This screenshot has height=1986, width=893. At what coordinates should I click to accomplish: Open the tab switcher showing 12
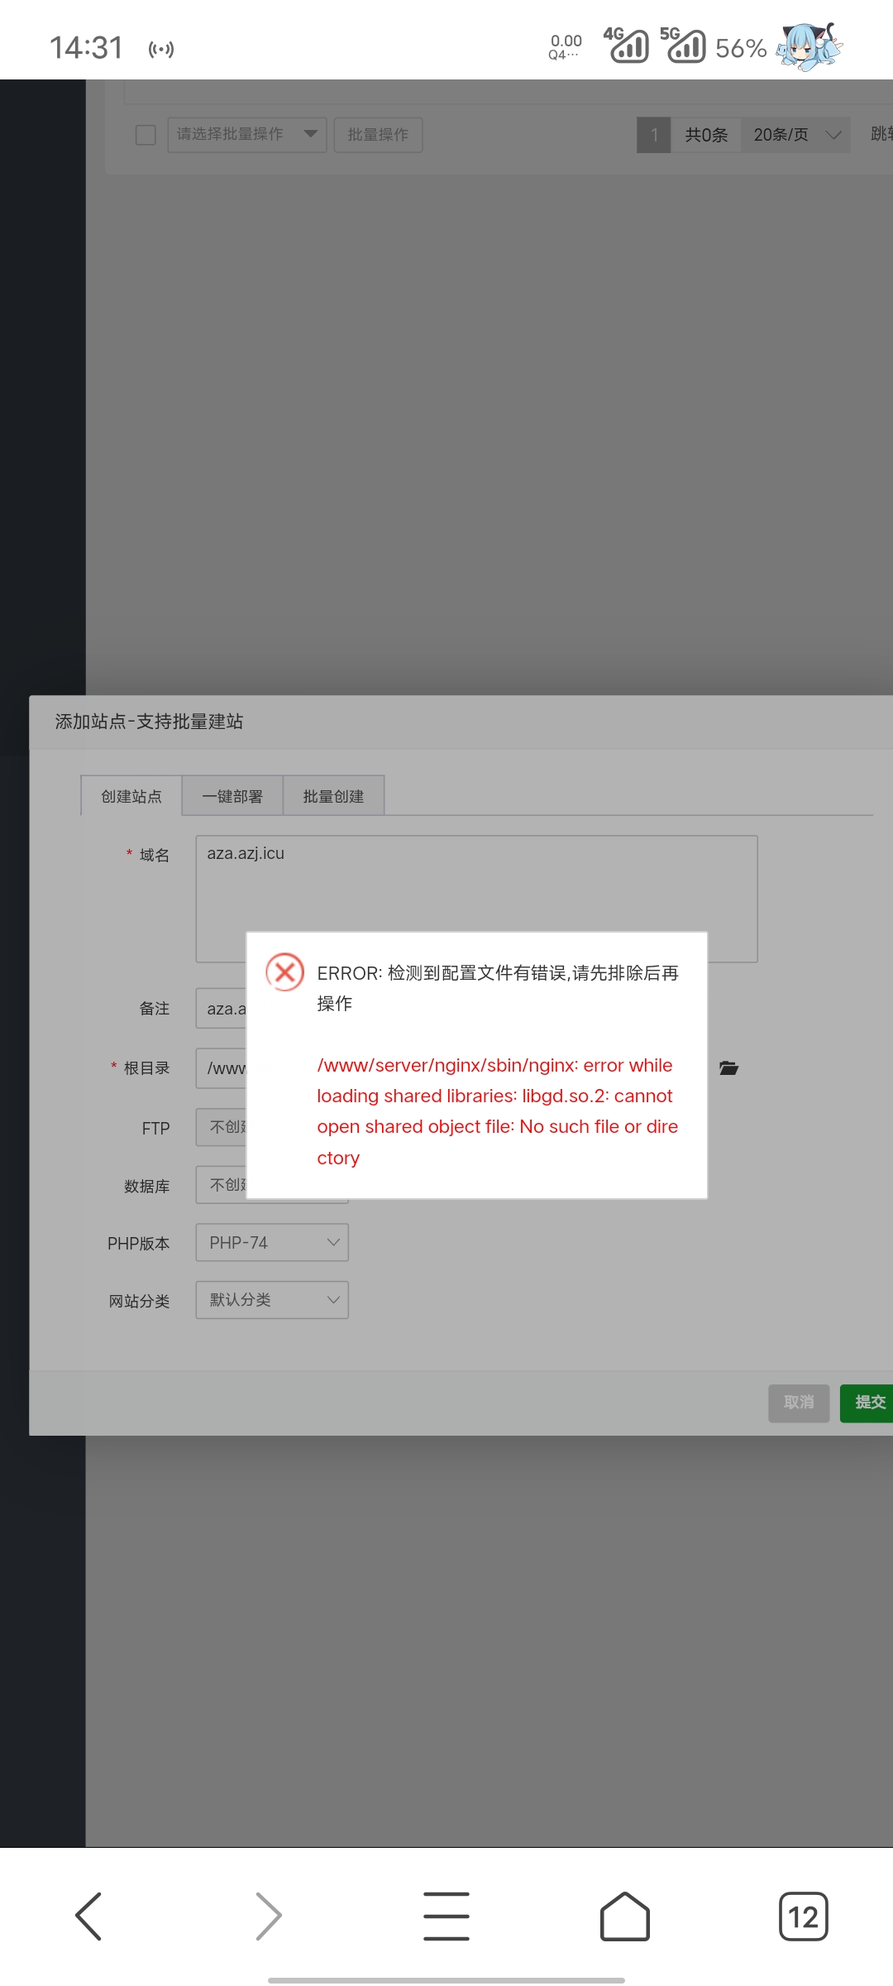pos(803,1916)
